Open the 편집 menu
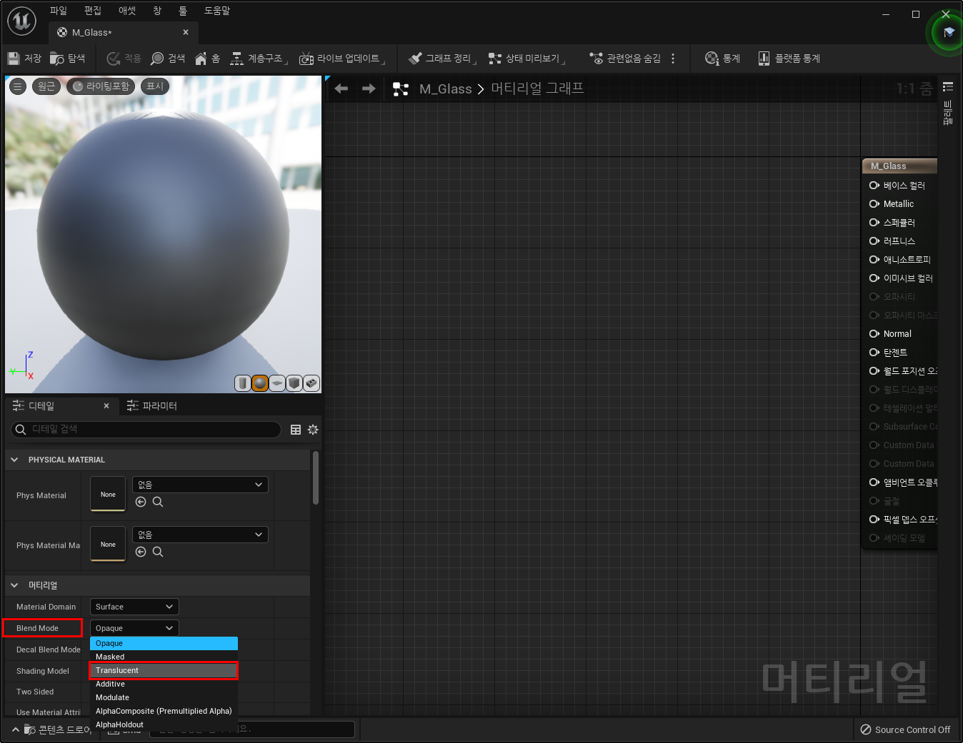The image size is (963, 743). pyautogui.click(x=93, y=11)
